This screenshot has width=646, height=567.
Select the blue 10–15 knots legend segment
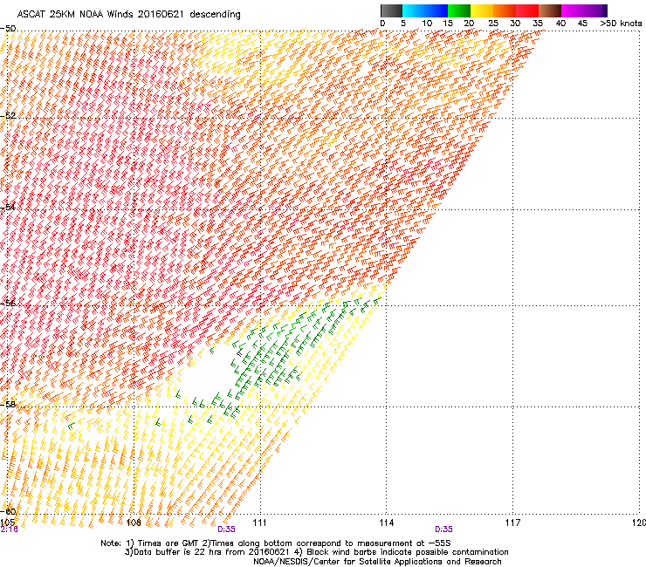click(x=436, y=10)
